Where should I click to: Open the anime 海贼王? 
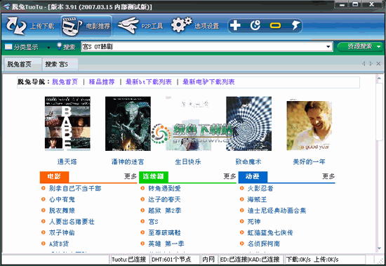coord(257,199)
